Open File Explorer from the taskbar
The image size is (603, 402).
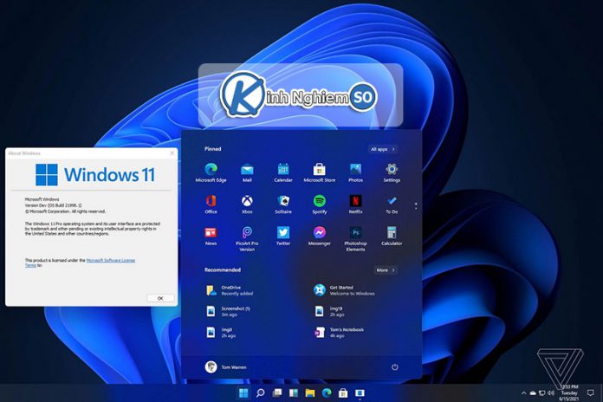tap(310, 392)
